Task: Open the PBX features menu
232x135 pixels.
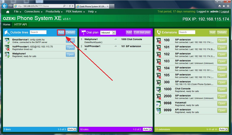Action: pyautogui.click(x=75, y=12)
